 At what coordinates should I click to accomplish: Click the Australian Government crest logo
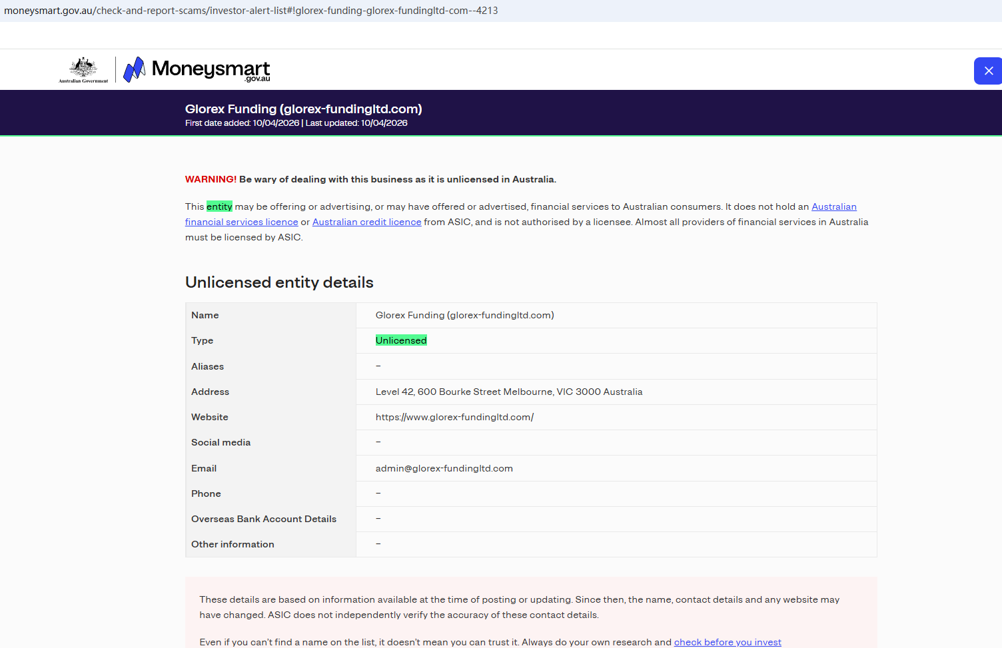83,69
